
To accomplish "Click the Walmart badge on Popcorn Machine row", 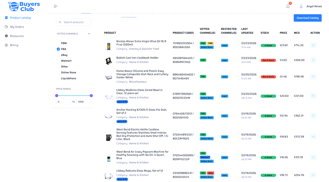I will [205, 157].
